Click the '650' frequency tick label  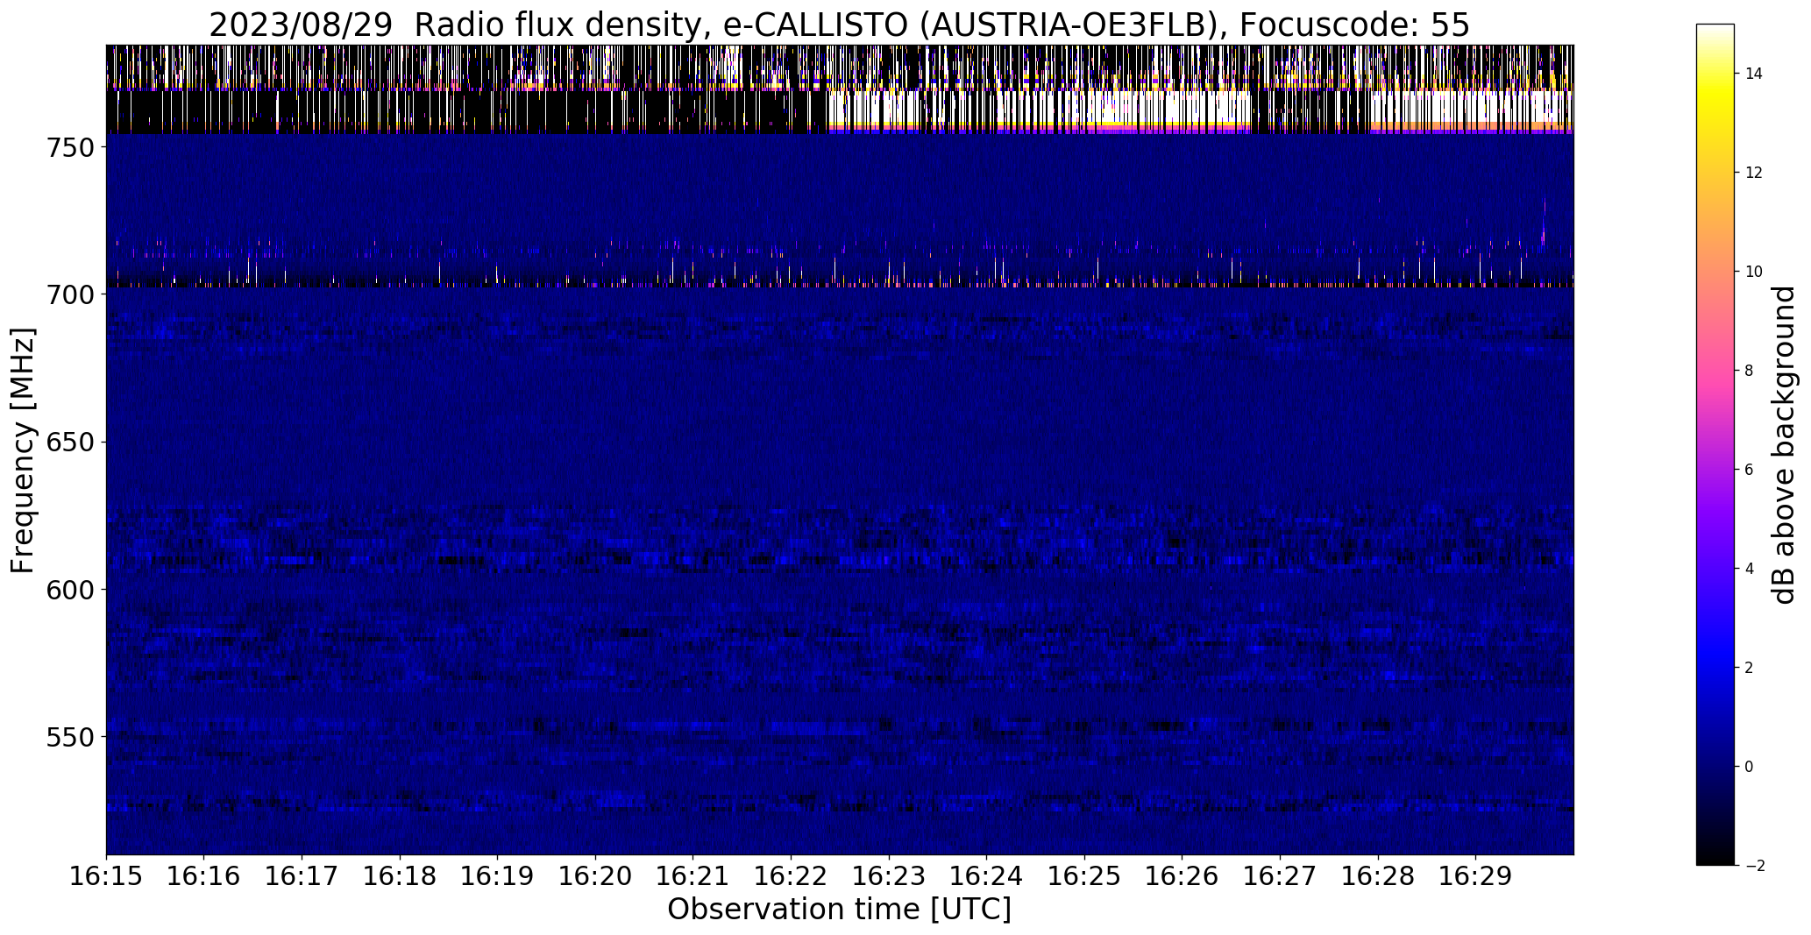[69, 443]
